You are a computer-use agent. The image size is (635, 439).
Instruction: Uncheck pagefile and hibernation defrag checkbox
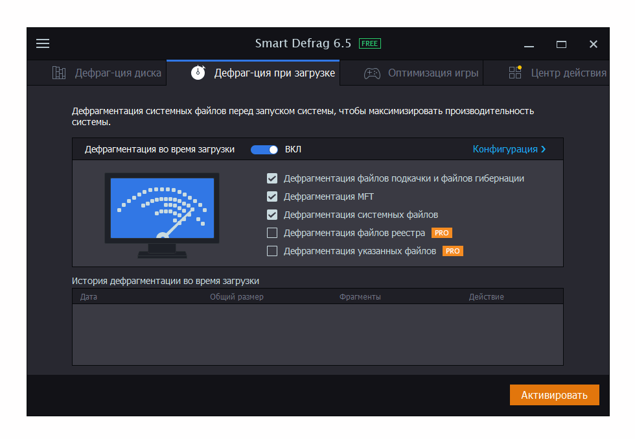272,178
